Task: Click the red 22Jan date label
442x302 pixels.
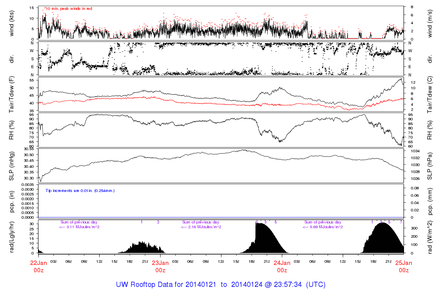Action: (x=38, y=263)
